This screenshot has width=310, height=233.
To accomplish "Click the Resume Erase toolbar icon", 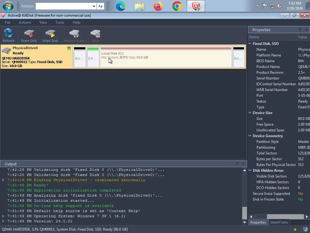I will 74,35.
